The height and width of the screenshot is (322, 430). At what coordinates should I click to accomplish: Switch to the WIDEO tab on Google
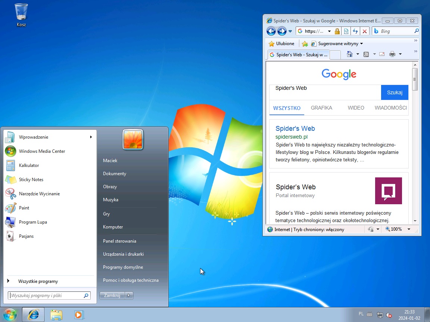coord(356,108)
